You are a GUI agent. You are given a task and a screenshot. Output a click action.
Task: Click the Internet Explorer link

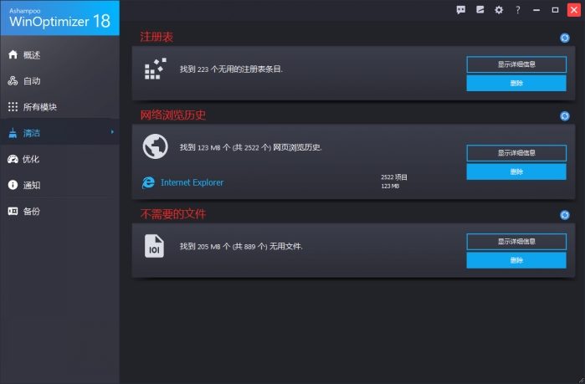click(x=192, y=182)
